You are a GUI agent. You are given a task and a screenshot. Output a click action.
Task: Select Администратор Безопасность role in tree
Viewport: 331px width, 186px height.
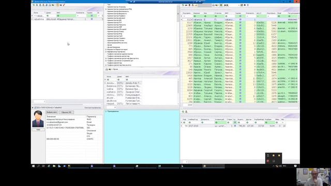118,11
